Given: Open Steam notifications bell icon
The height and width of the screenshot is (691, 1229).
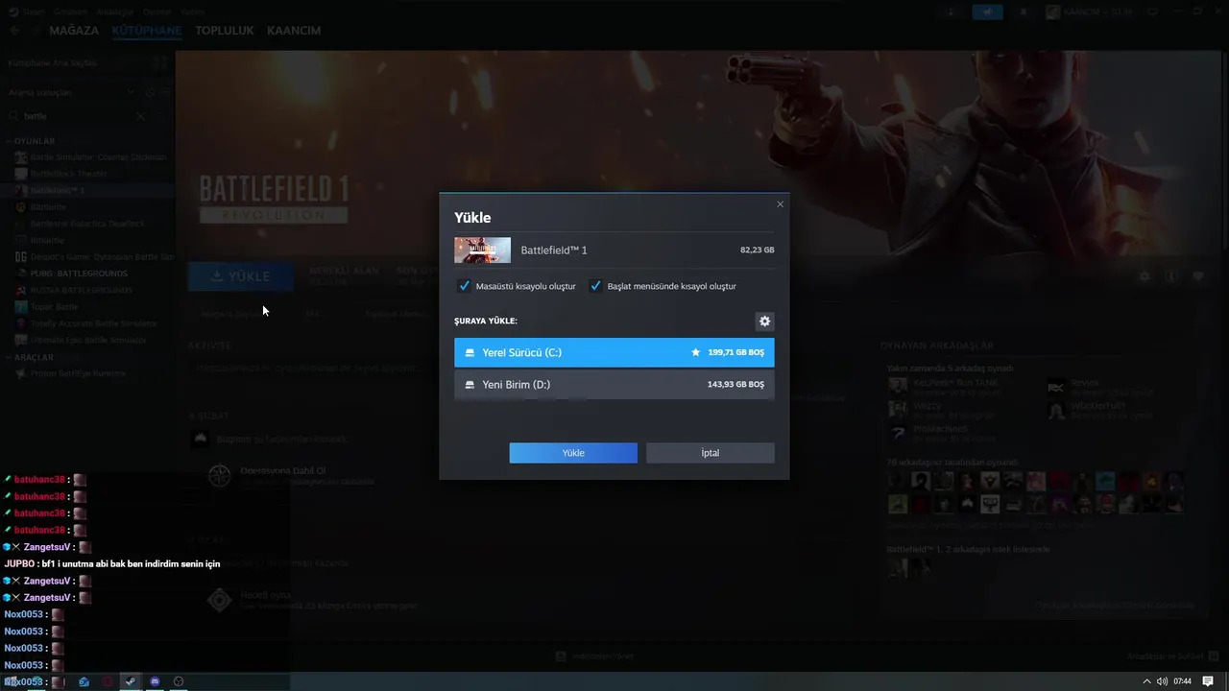Looking at the screenshot, I should pos(1023,12).
